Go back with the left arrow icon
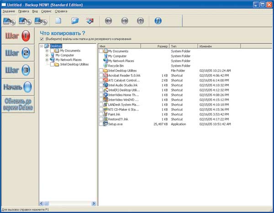The image size is (274, 213). (108, 21)
